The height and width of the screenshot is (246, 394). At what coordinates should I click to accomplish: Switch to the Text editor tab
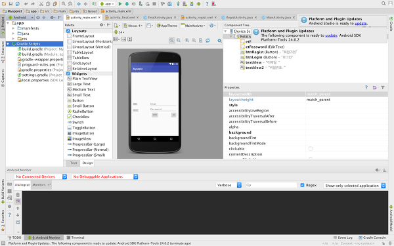(x=74, y=163)
